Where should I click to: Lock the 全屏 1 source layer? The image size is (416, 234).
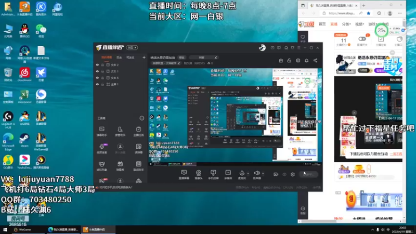pyautogui.click(x=102, y=84)
